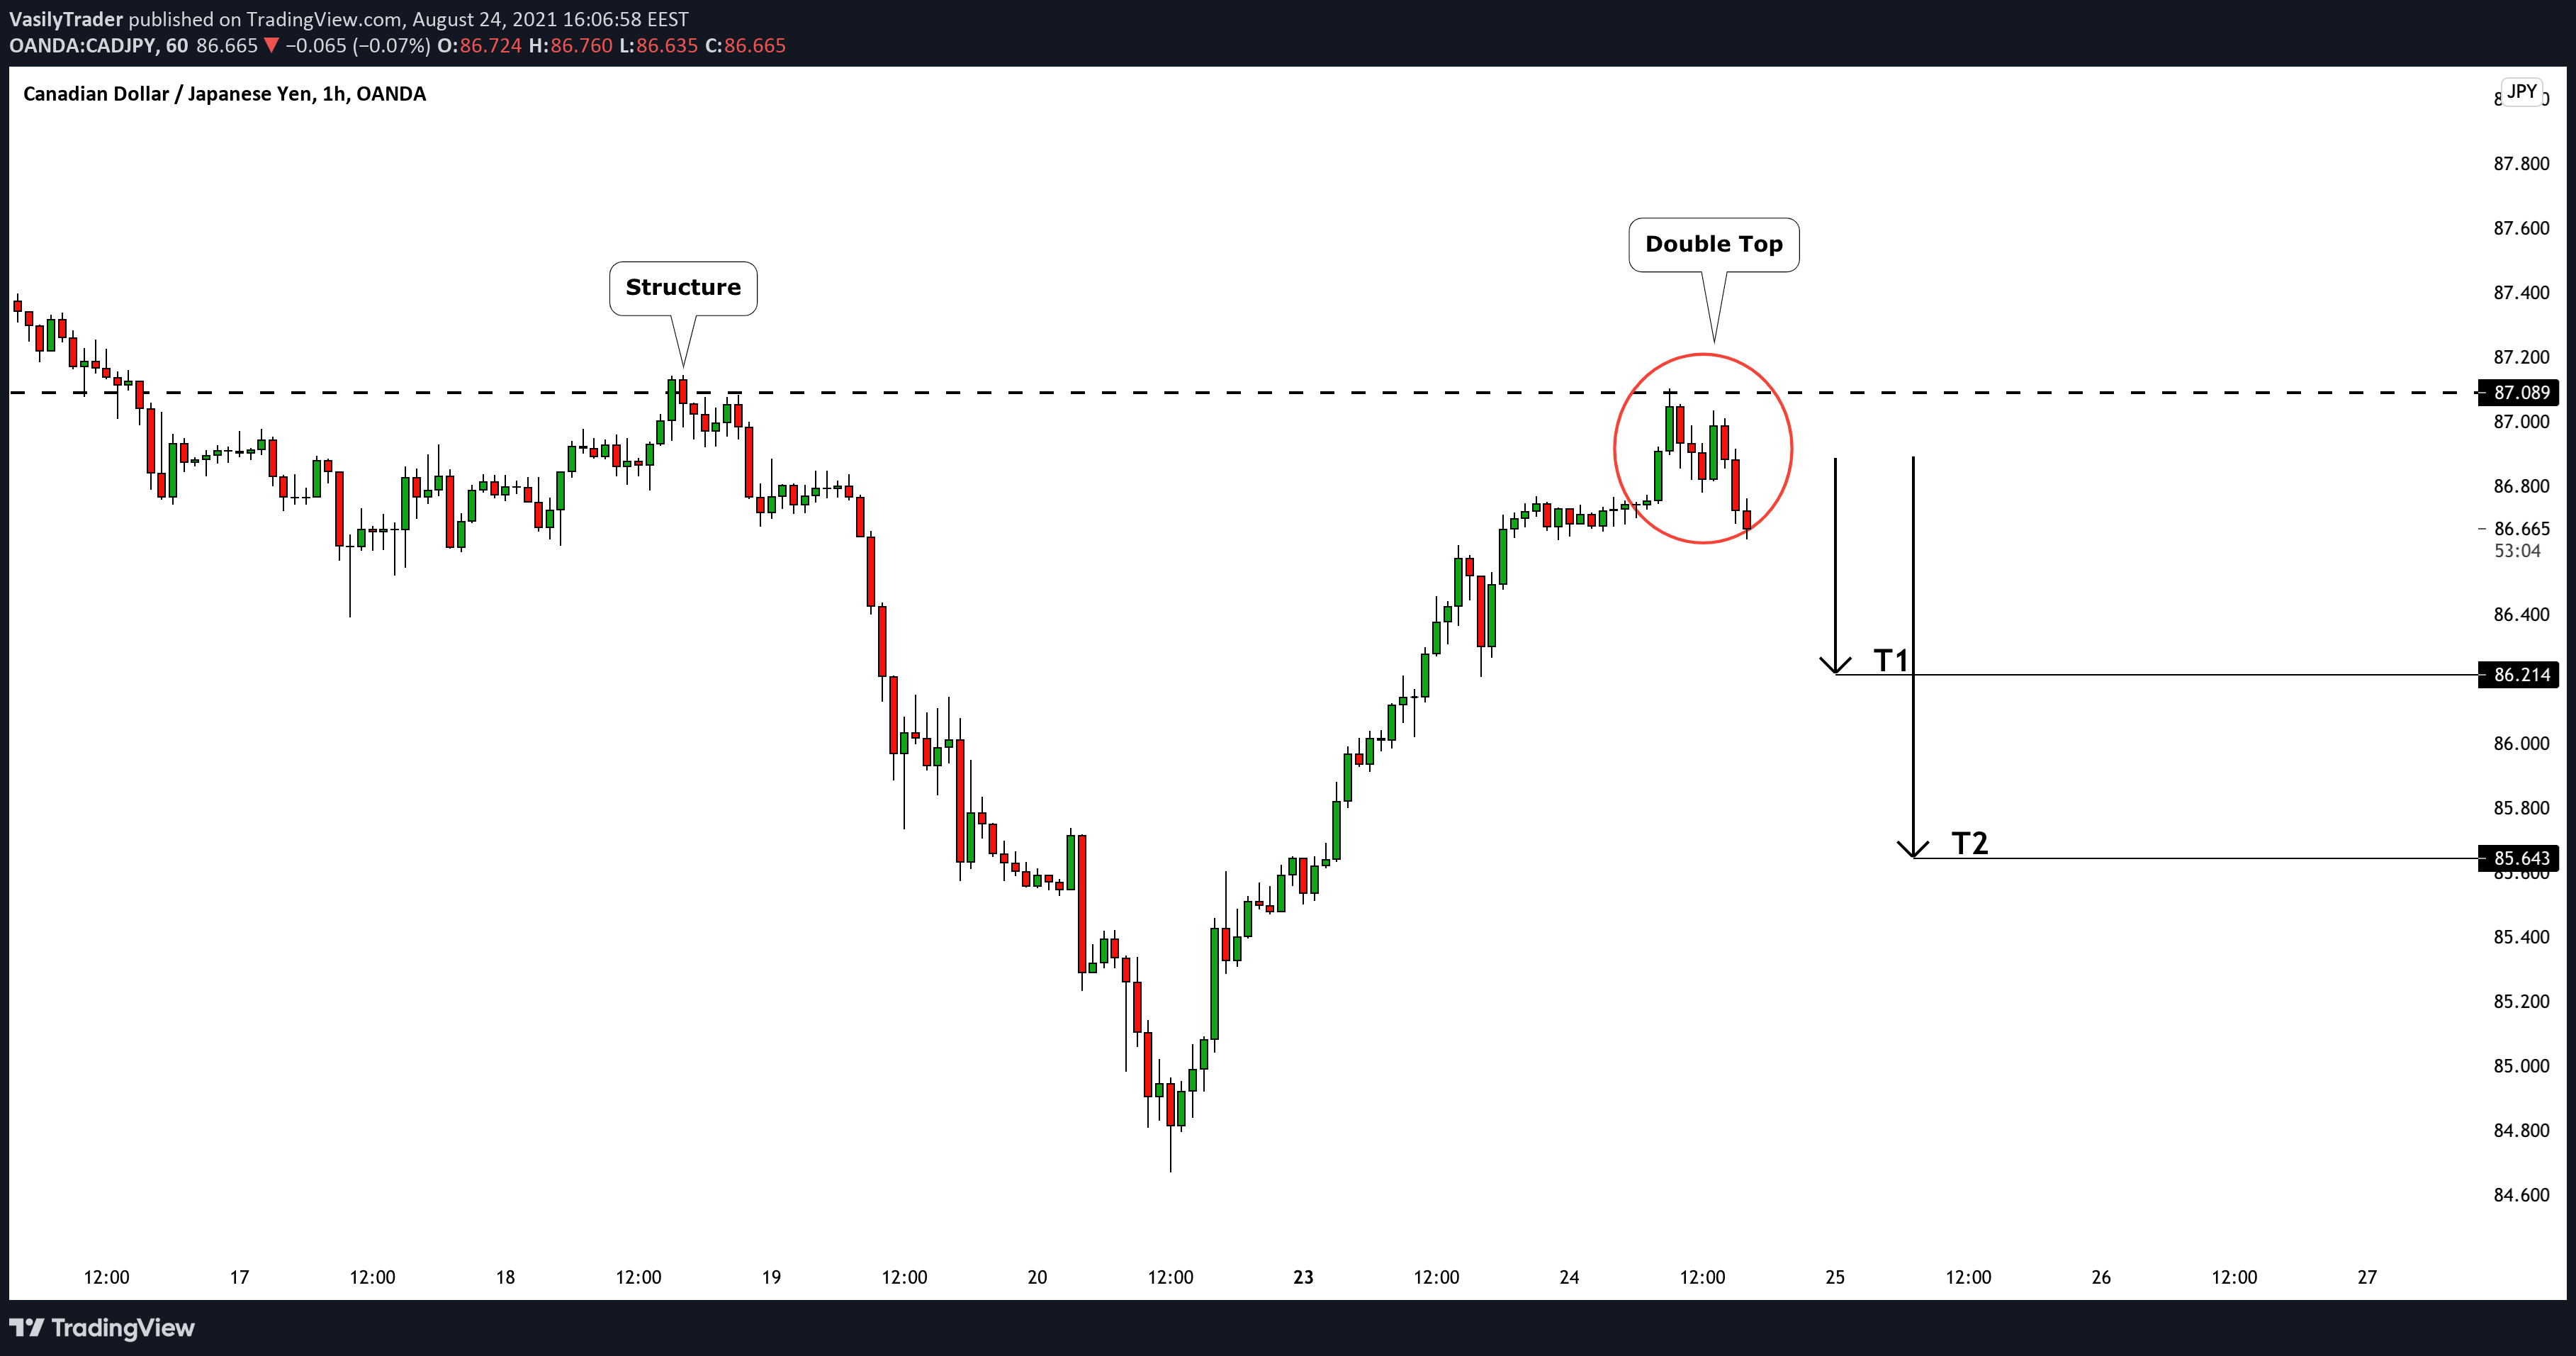This screenshot has height=1356, width=2576.
Task: Click date 20 on time axis
Action: [x=1038, y=1277]
